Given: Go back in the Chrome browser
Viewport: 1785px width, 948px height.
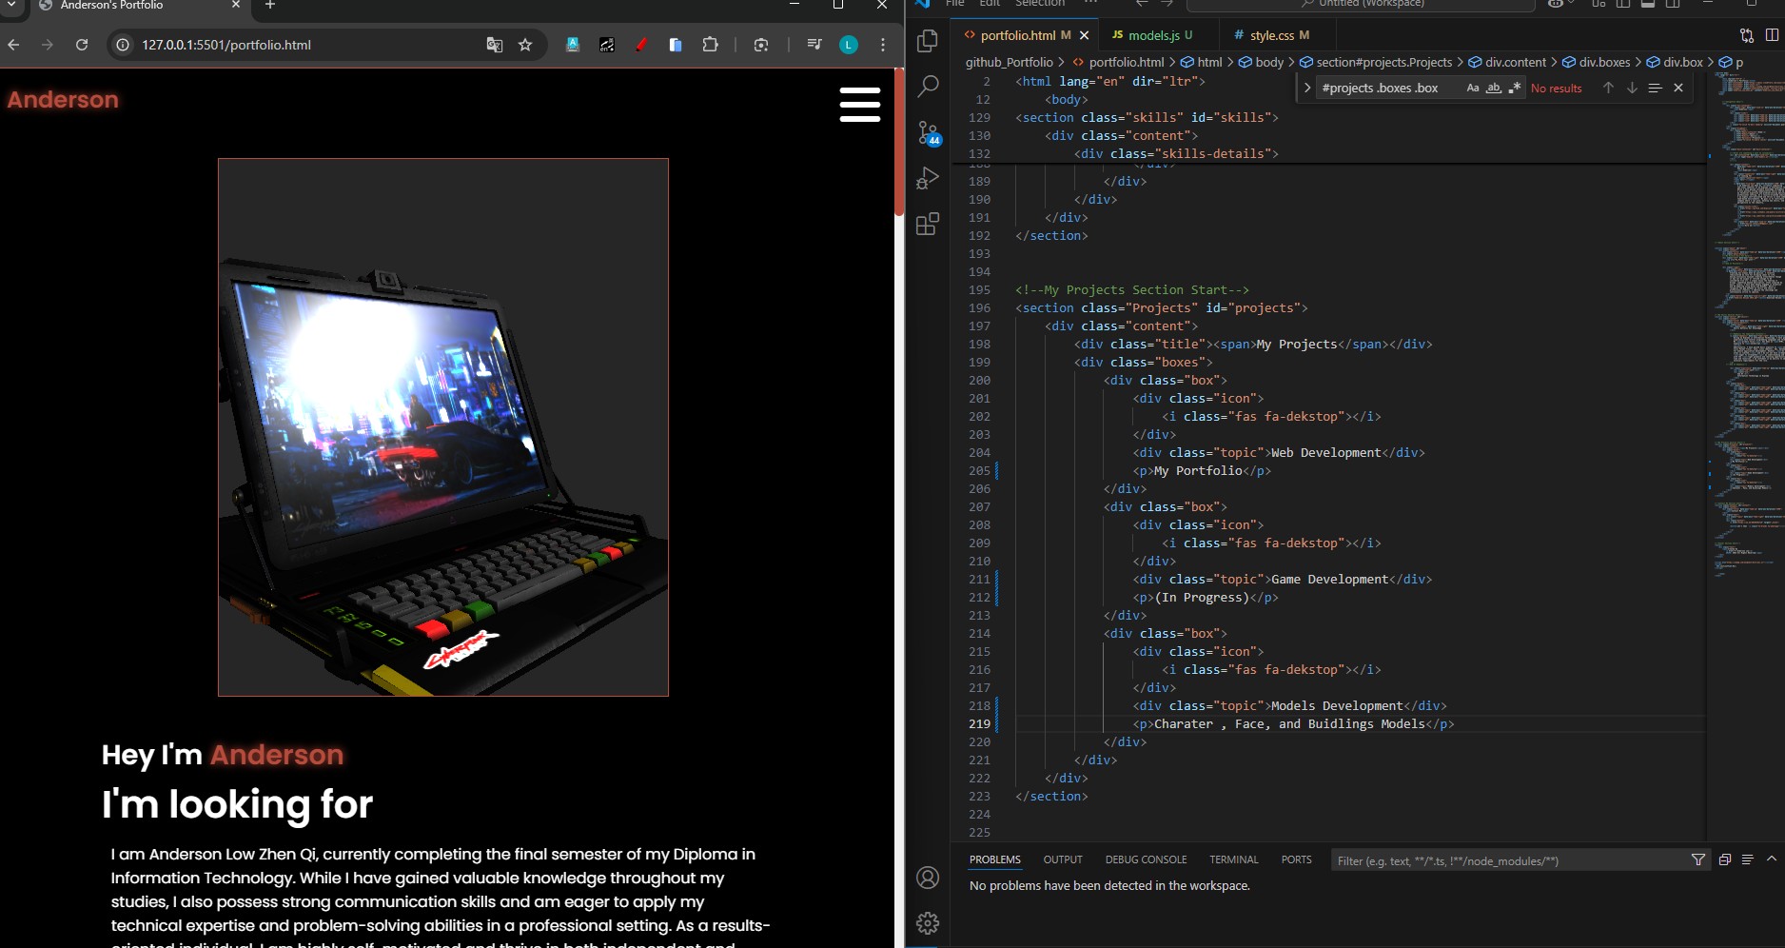Looking at the screenshot, I should pyautogui.click(x=13, y=45).
